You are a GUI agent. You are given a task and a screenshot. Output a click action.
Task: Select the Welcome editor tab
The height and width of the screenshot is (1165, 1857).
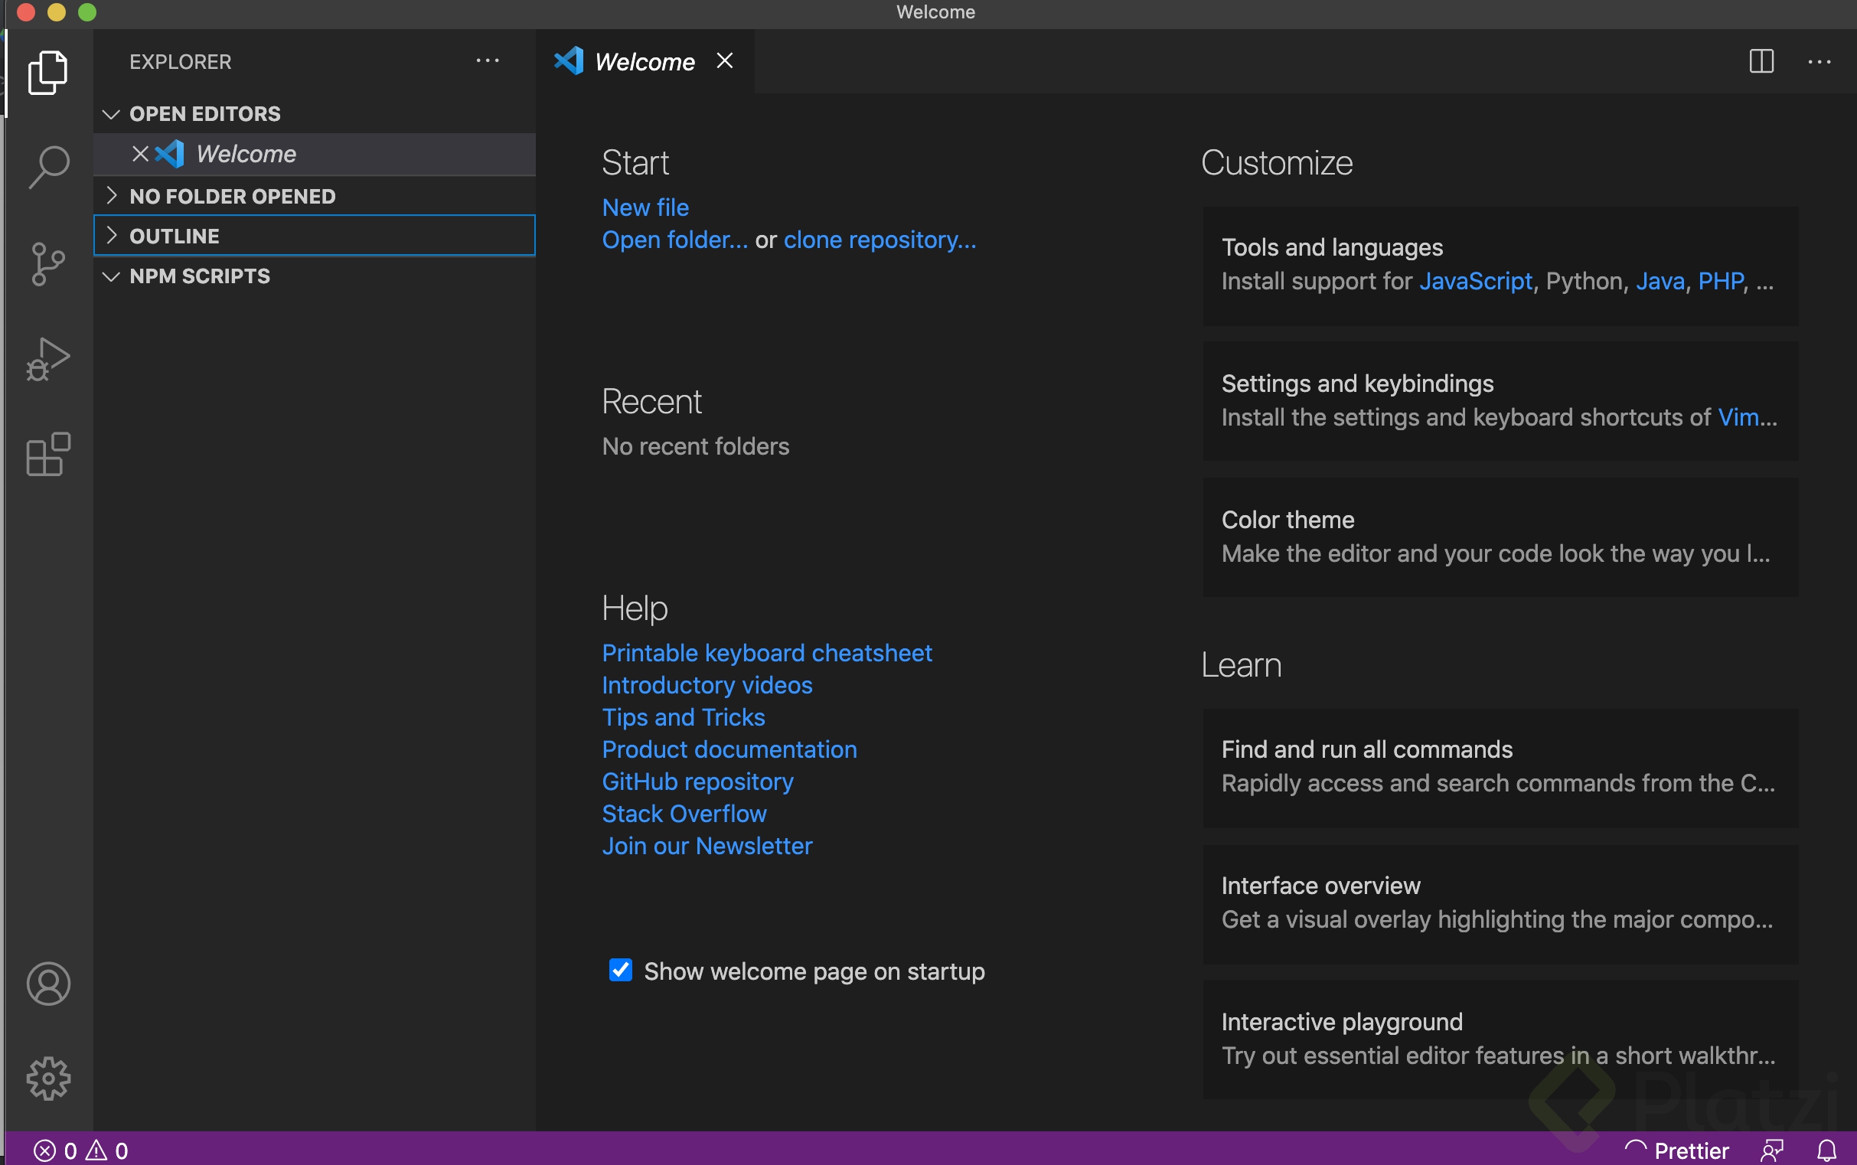click(x=645, y=62)
